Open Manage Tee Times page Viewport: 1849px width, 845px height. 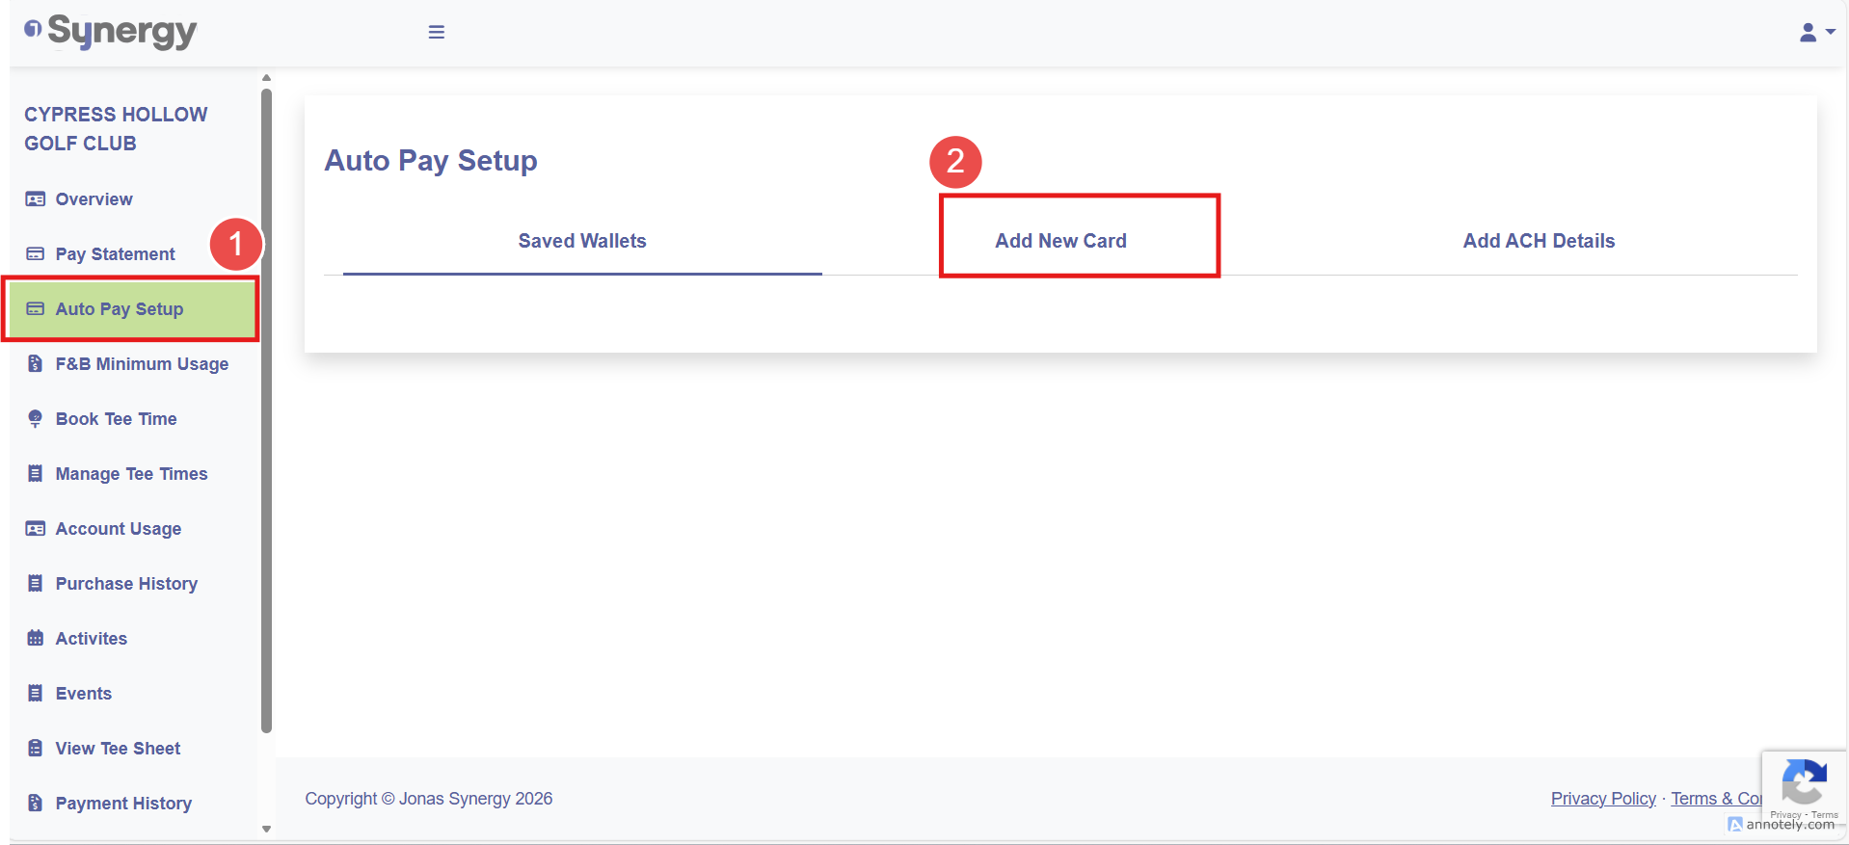tap(131, 474)
